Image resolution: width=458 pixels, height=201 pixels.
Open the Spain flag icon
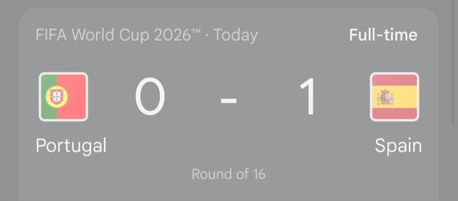point(394,97)
